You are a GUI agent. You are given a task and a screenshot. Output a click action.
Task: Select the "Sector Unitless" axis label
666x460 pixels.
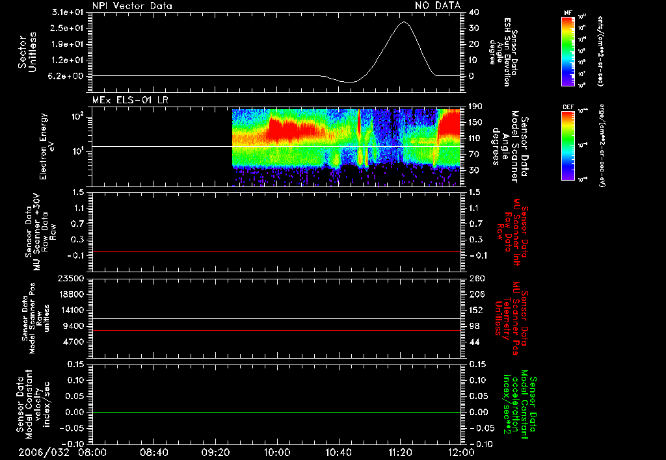[27, 52]
